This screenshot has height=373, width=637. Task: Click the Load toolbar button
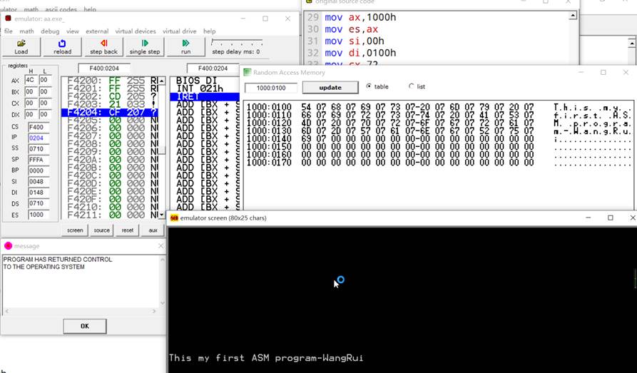pyautogui.click(x=21, y=47)
